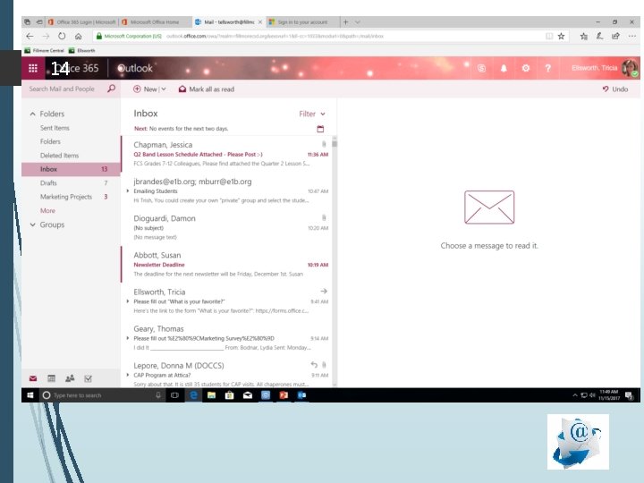Open the calendar agenda icon in Inbox
Viewport: 644px width, 483px height.
(x=320, y=129)
